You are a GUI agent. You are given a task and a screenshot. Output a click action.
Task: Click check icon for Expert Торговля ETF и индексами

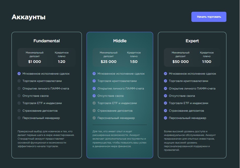165,103
